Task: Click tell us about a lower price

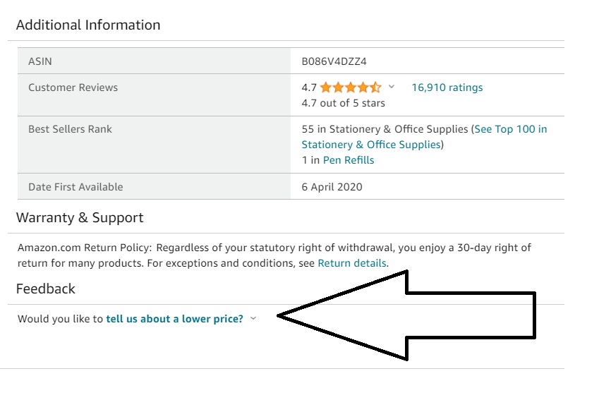Action: (x=174, y=319)
